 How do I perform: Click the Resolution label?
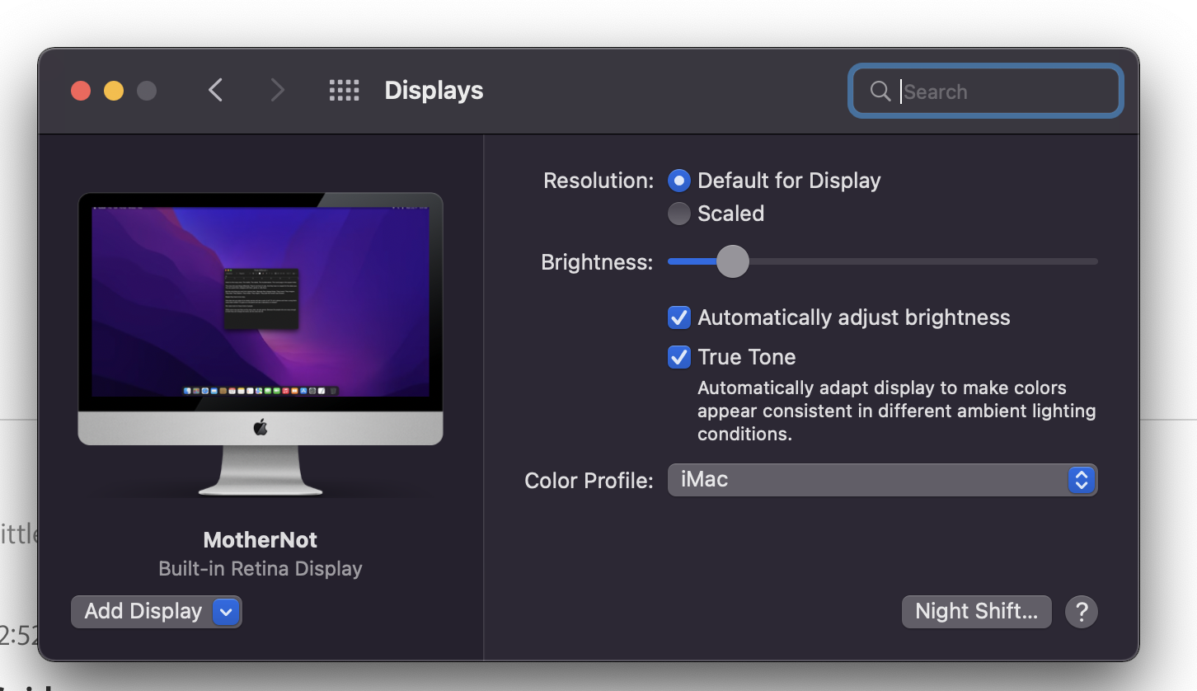(598, 181)
